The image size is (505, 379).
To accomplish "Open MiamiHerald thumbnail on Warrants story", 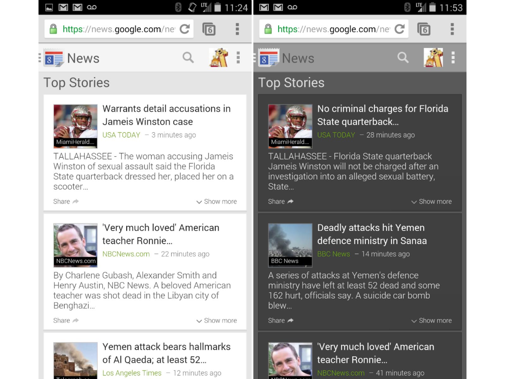I will tap(75, 126).
